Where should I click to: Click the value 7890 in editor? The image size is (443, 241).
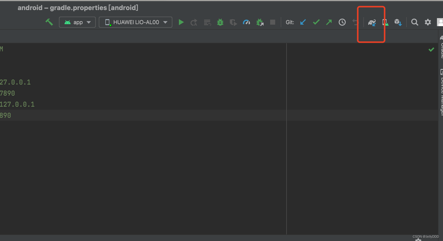[7, 93]
